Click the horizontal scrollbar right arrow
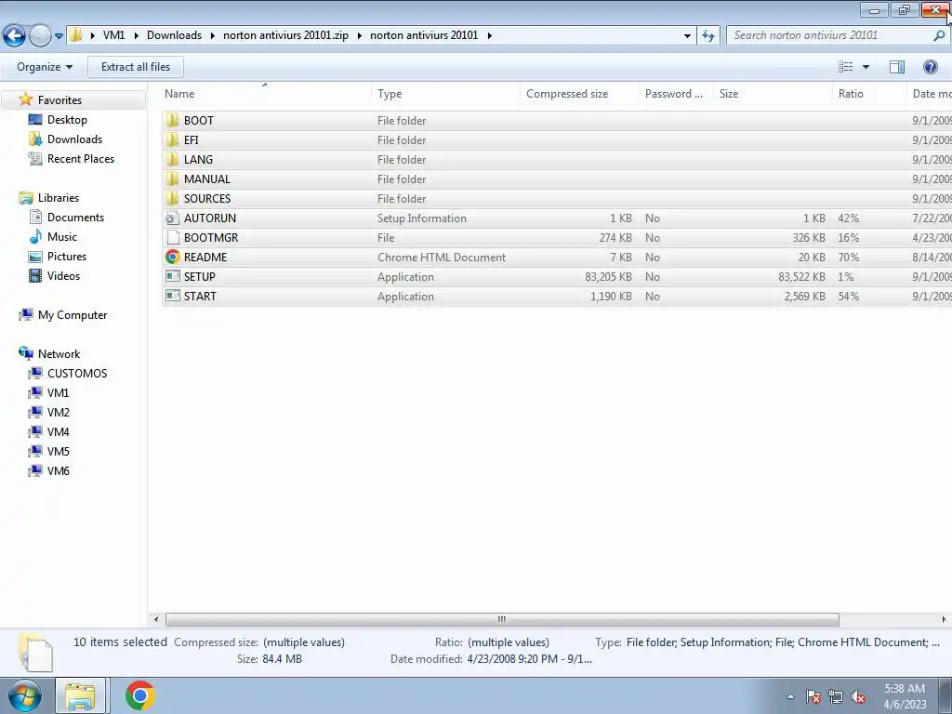The width and height of the screenshot is (952, 714). click(x=944, y=619)
